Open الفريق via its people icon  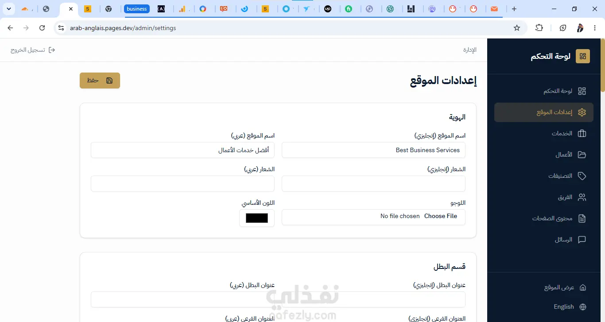(582, 197)
